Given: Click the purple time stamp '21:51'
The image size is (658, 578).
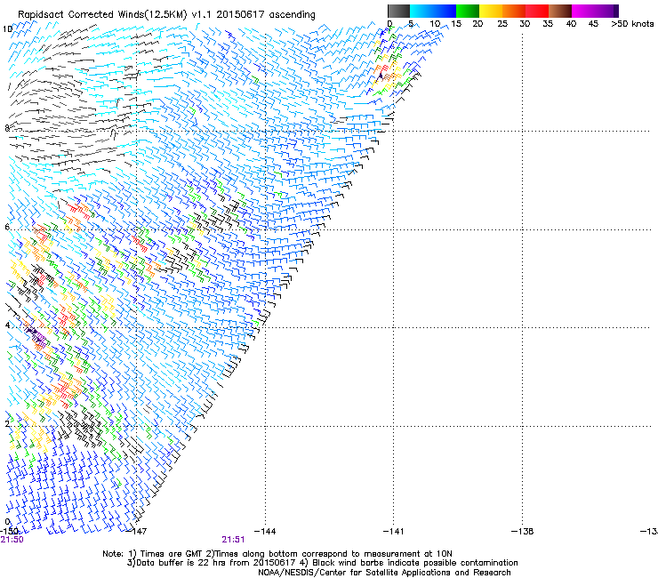Looking at the screenshot, I should (x=233, y=540).
